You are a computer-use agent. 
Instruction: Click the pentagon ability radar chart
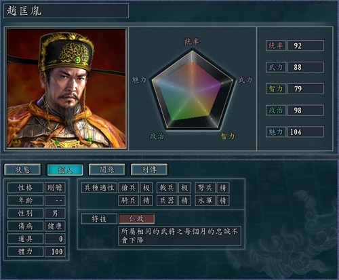pos(192,90)
